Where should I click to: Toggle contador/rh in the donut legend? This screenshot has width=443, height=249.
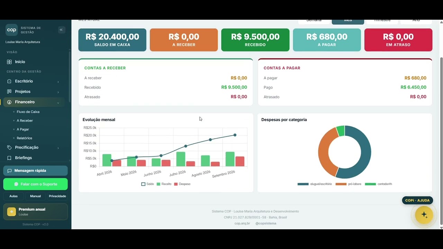point(379,184)
